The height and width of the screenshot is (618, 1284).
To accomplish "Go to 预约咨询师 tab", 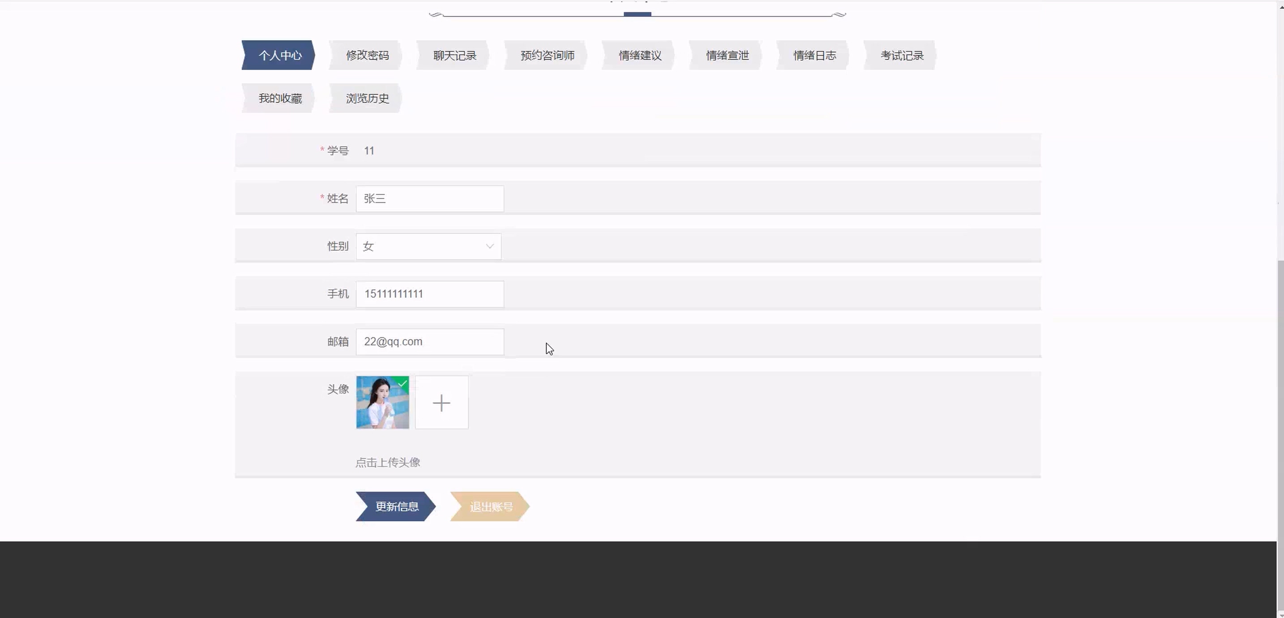I will coord(547,56).
